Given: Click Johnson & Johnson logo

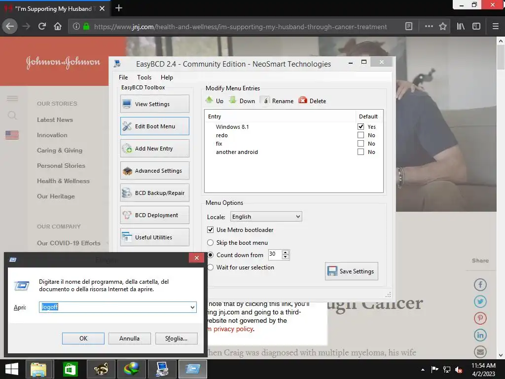Looking at the screenshot, I should pos(63,62).
